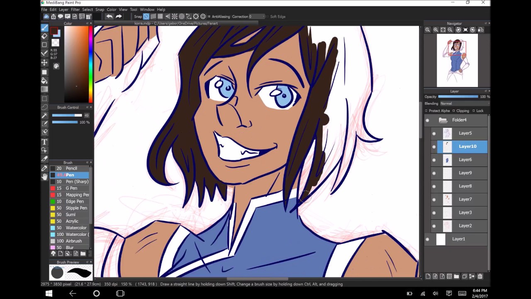The image size is (531, 299).
Task: Open Task View on the taskbar
Action: pos(120,294)
